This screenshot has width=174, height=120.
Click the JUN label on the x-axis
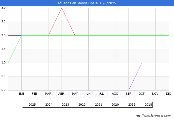point(88,94)
